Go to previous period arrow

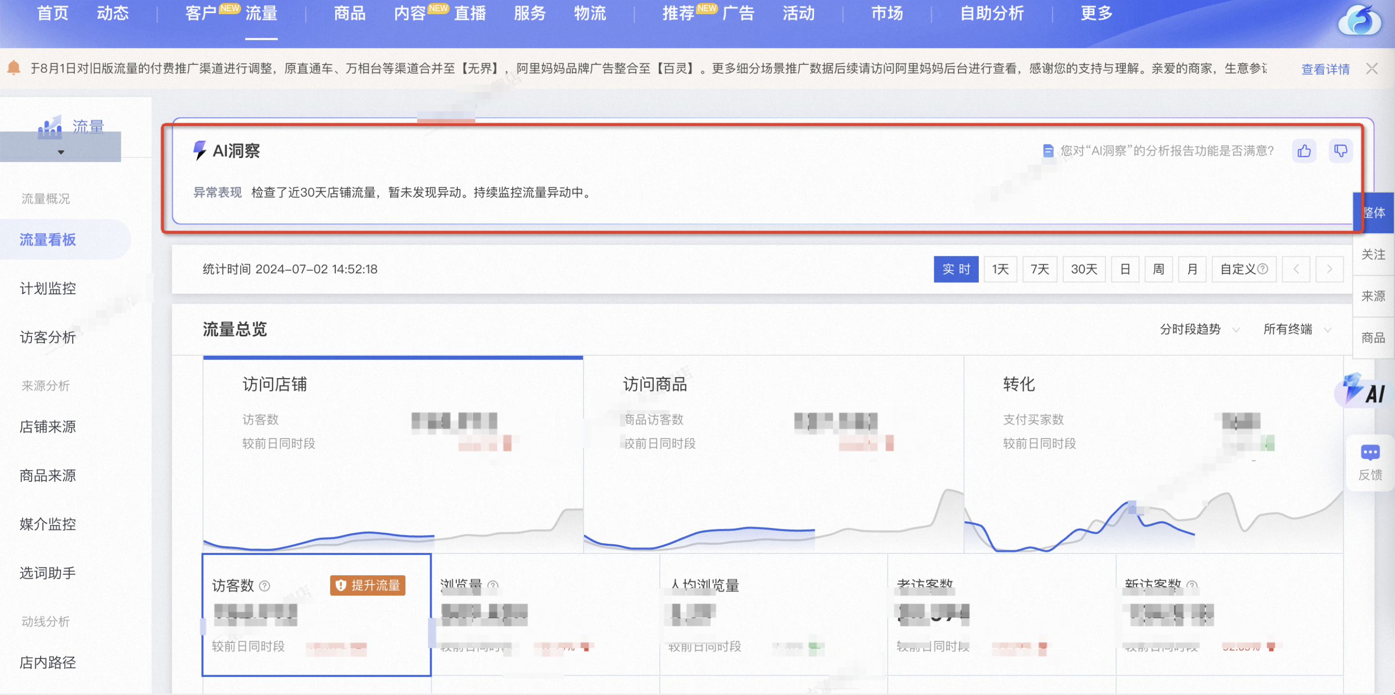tap(1296, 269)
